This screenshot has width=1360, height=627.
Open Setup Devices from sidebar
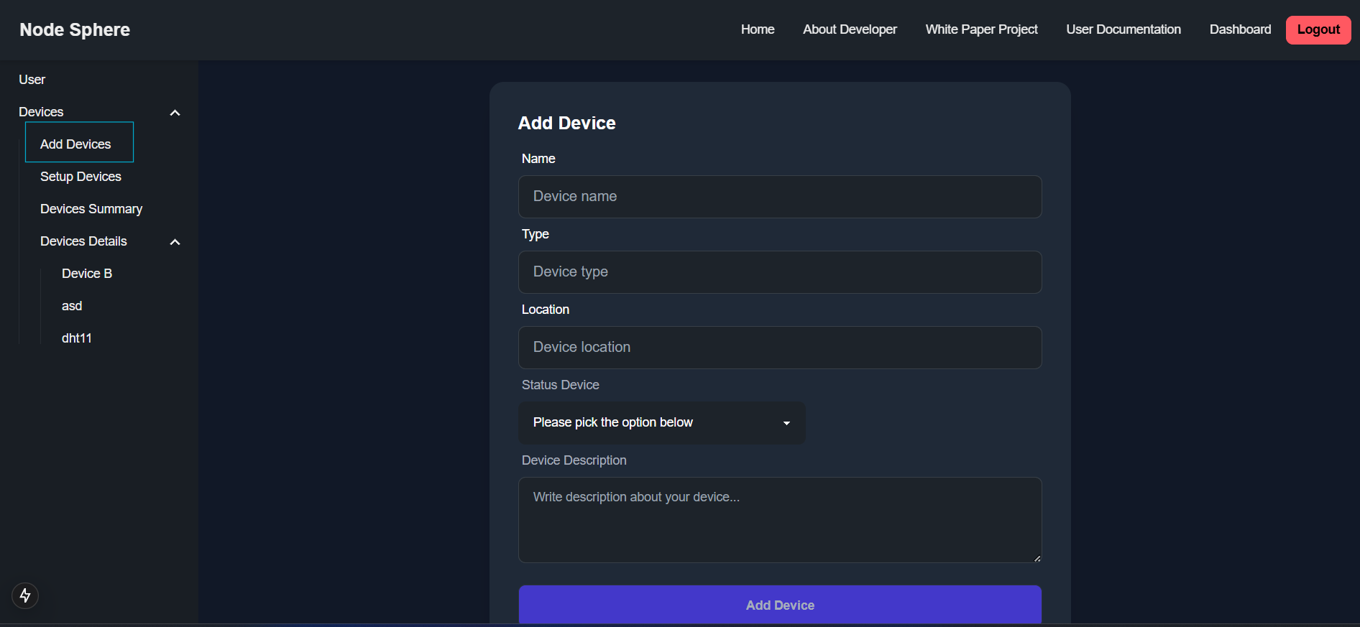click(81, 177)
